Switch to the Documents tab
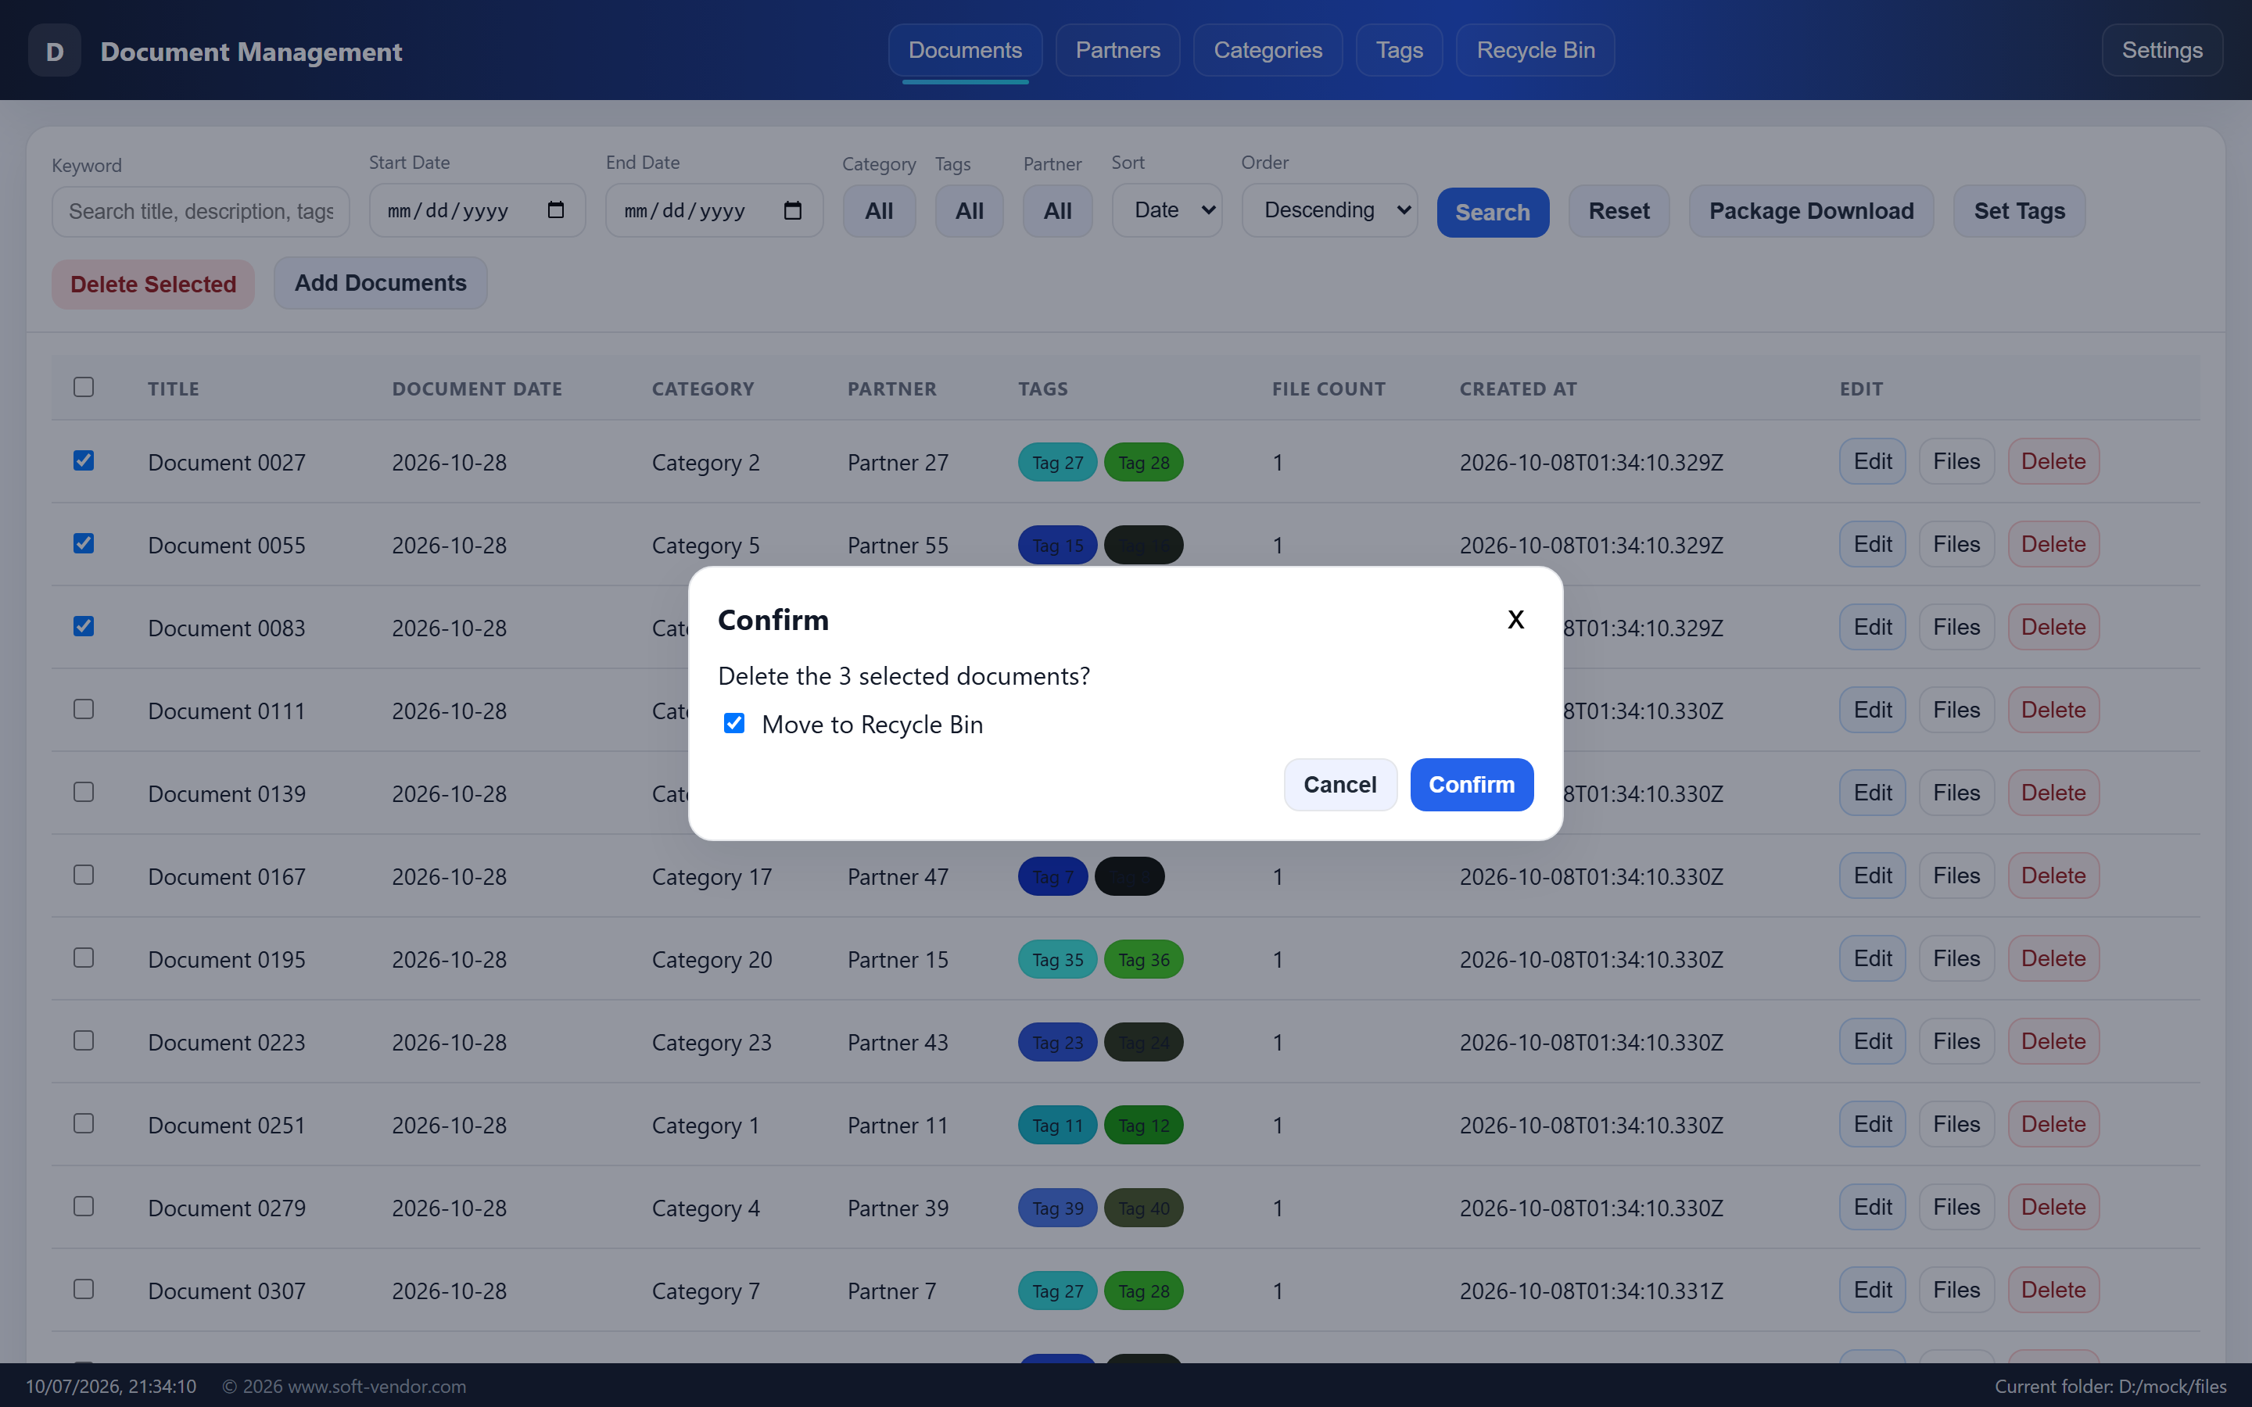Viewport: 2252px width, 1407px height. tap(965, 50)
